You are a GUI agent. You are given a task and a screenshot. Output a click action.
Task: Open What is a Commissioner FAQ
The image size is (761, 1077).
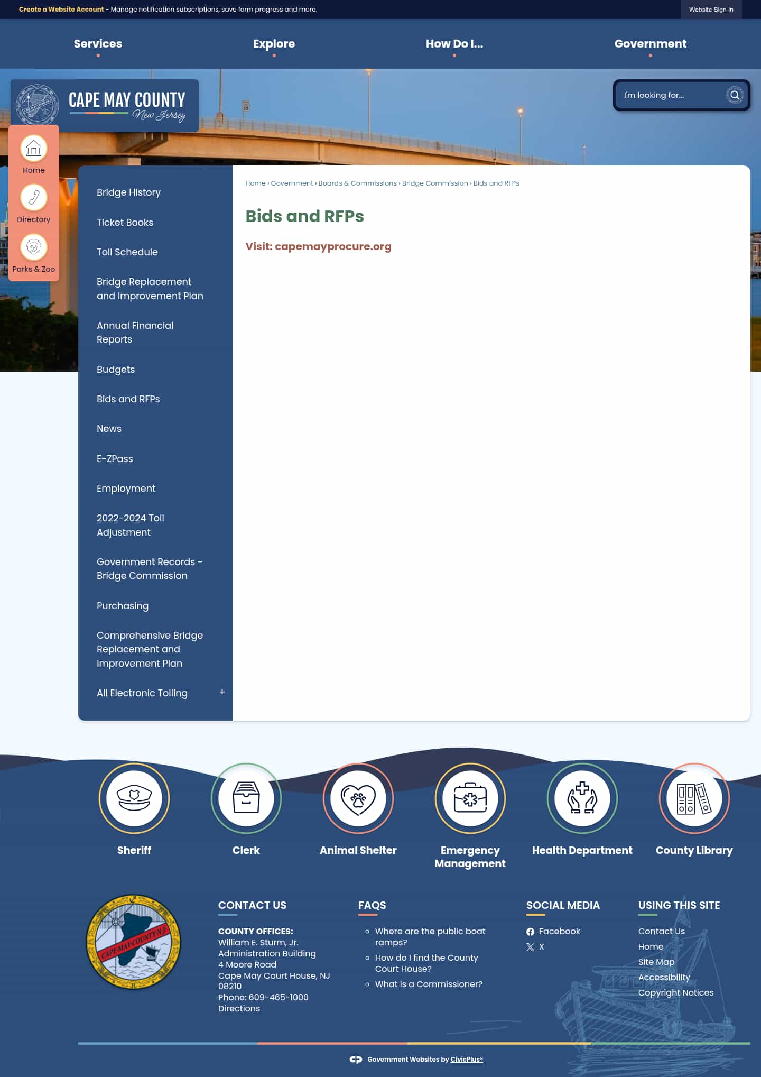pos(429,984)
